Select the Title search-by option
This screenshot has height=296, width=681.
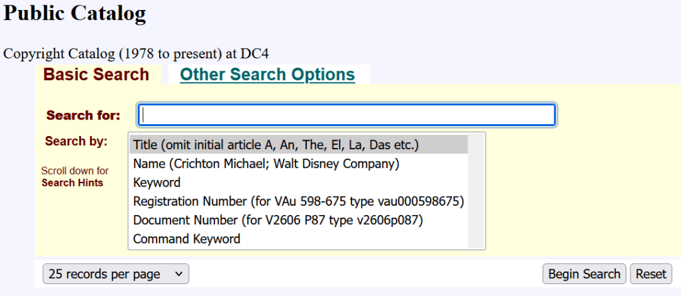pyautogui.click(x=276, y=145)
